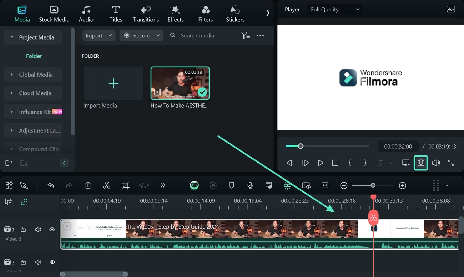Create new folder in media sidebar
The width and height of the screenshot is (464, 277).
coord(9,163)
